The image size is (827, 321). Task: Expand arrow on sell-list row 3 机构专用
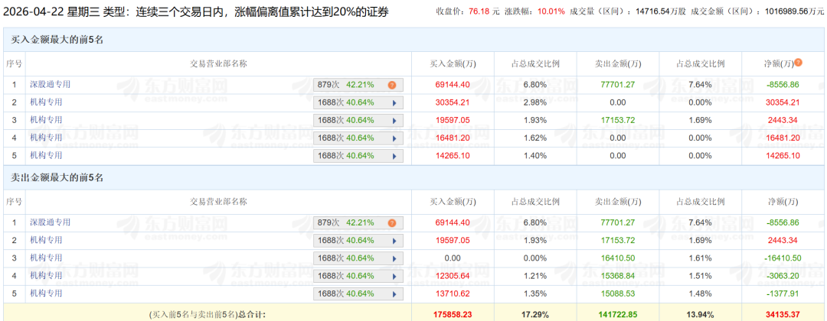tap(394, 258)
